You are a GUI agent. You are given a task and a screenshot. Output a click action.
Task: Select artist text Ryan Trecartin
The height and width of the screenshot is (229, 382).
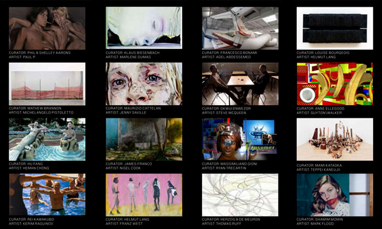click(x=224, y=168)
